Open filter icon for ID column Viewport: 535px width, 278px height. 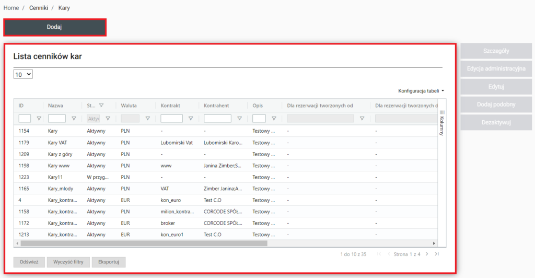39,119
